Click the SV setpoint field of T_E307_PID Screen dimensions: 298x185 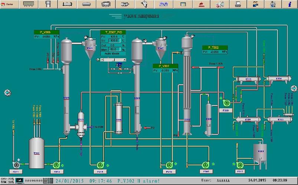pos(114,41)
